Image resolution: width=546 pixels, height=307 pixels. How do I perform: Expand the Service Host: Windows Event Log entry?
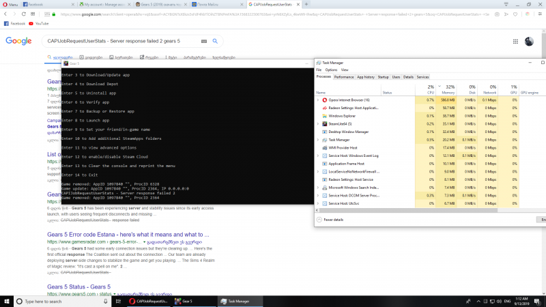click(x=318, y=156)
